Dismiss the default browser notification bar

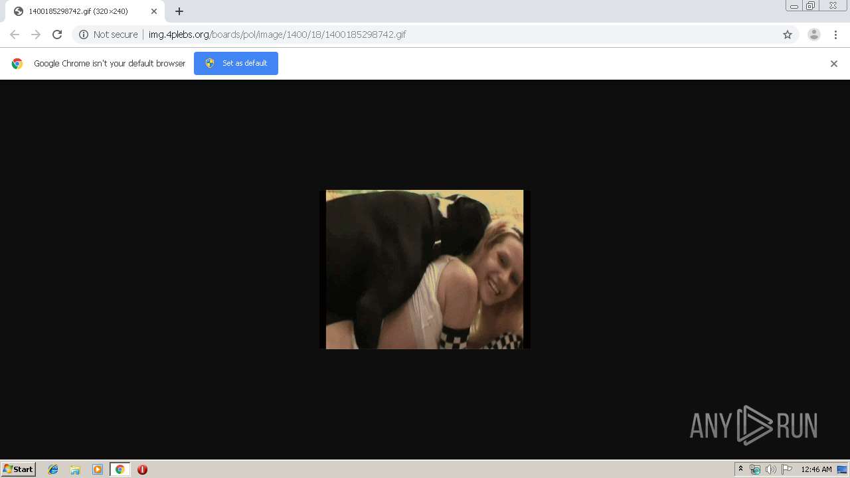[x=834, y=64]
